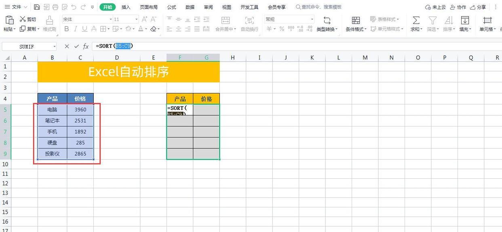The height and width of the screenshot is (232, 502).
Task: Click the Sum (求和) sigma icon
Action: 416,20
